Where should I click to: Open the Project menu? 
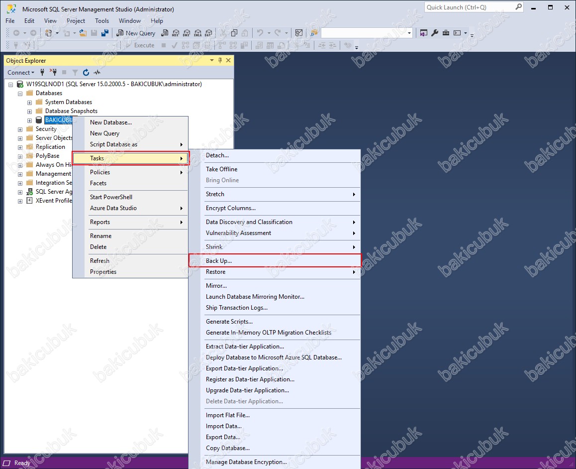click(x=76, y=21)
